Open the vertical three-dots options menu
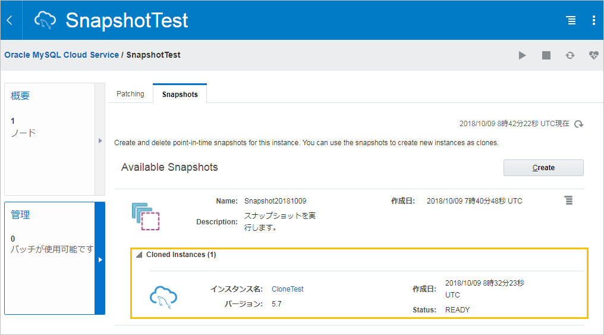The image size is (604, 335). [594, 20]
